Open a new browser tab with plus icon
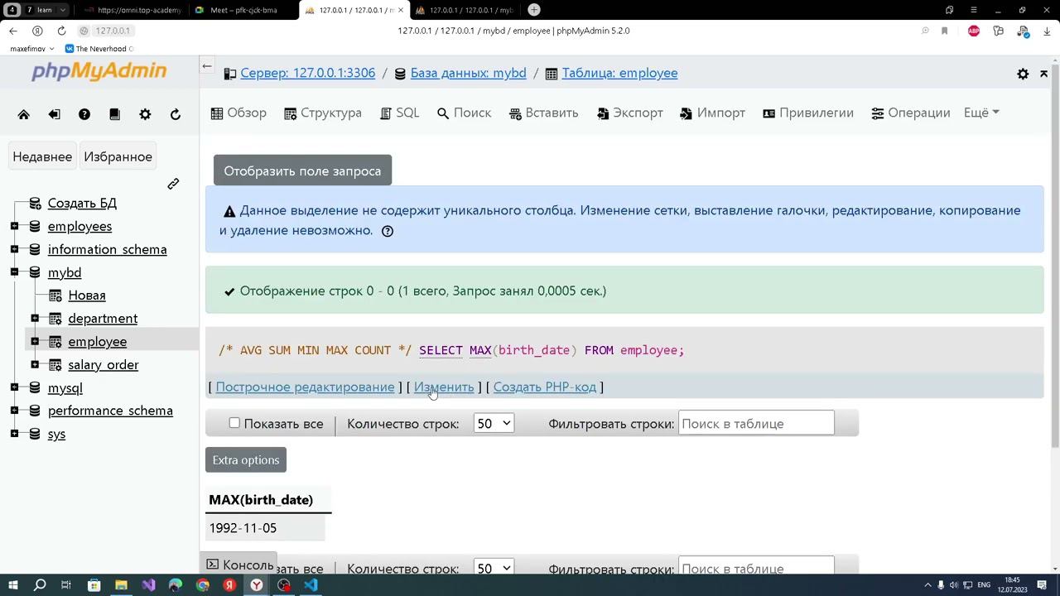 [534, 10]
